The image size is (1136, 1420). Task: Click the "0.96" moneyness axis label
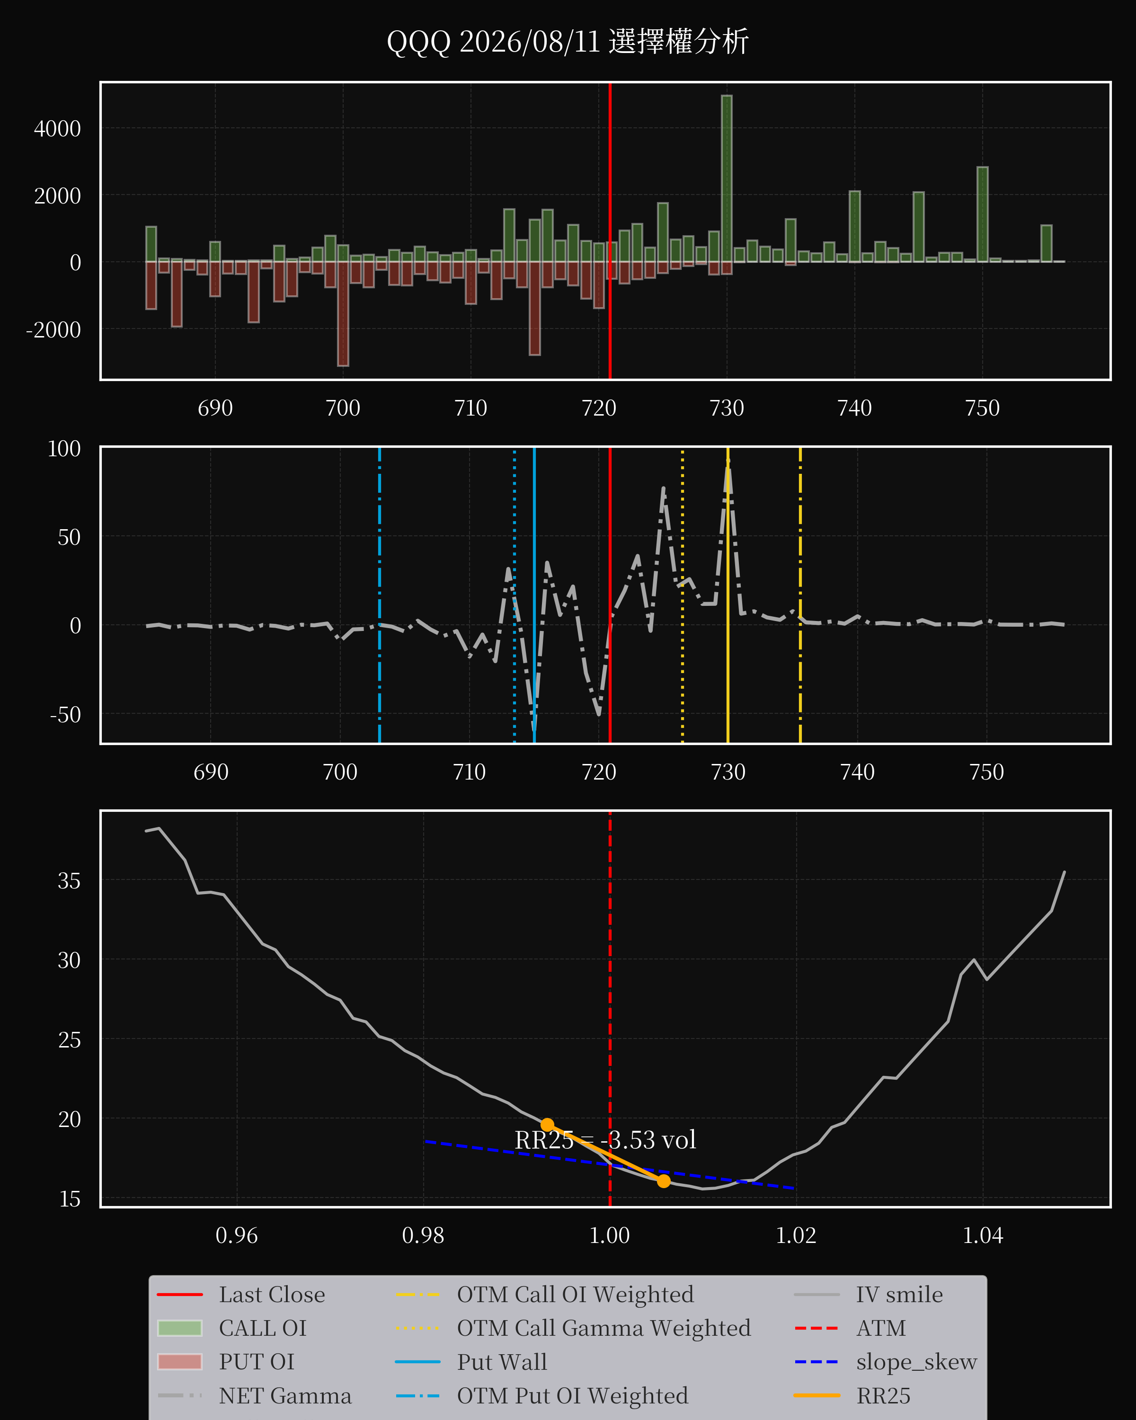pos(236,1235)
